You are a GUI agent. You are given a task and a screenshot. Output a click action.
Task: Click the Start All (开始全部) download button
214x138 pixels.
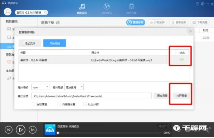point(157,22)
